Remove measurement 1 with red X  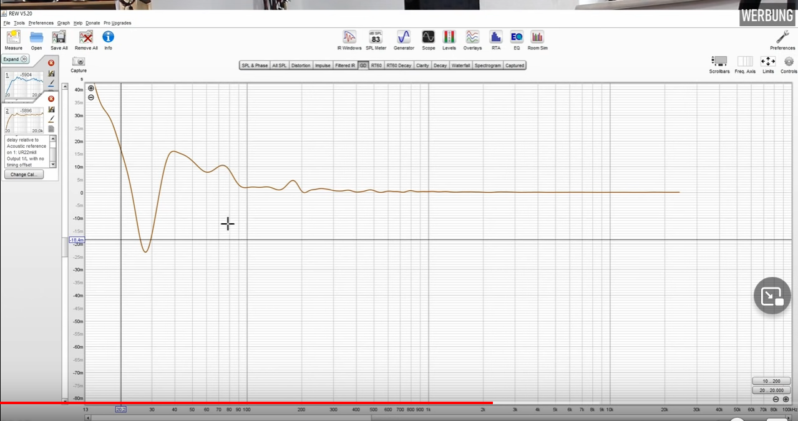(51, 63)
